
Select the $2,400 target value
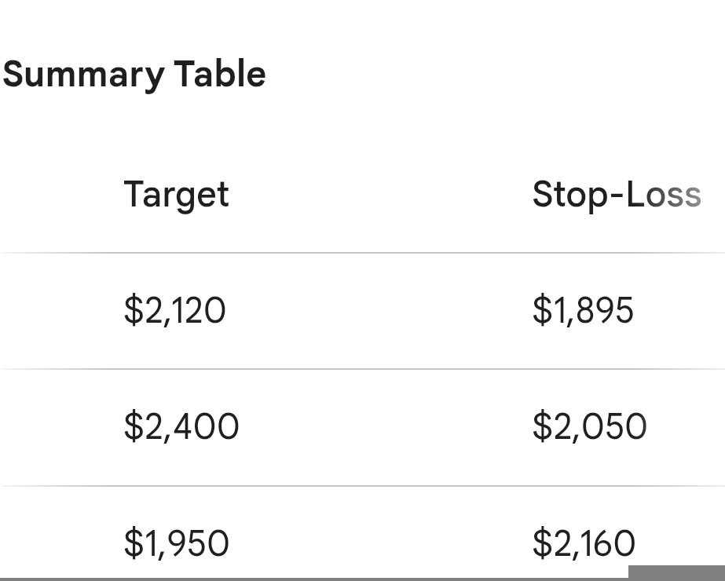pos(181,426)
